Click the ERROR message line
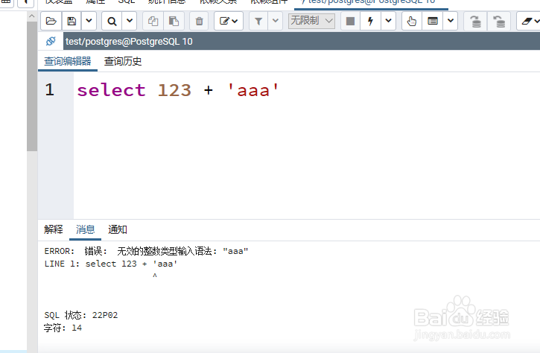 coord(146,251)
